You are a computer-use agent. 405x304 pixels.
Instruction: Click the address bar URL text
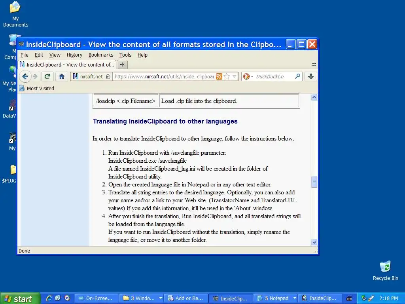(164, 76)
